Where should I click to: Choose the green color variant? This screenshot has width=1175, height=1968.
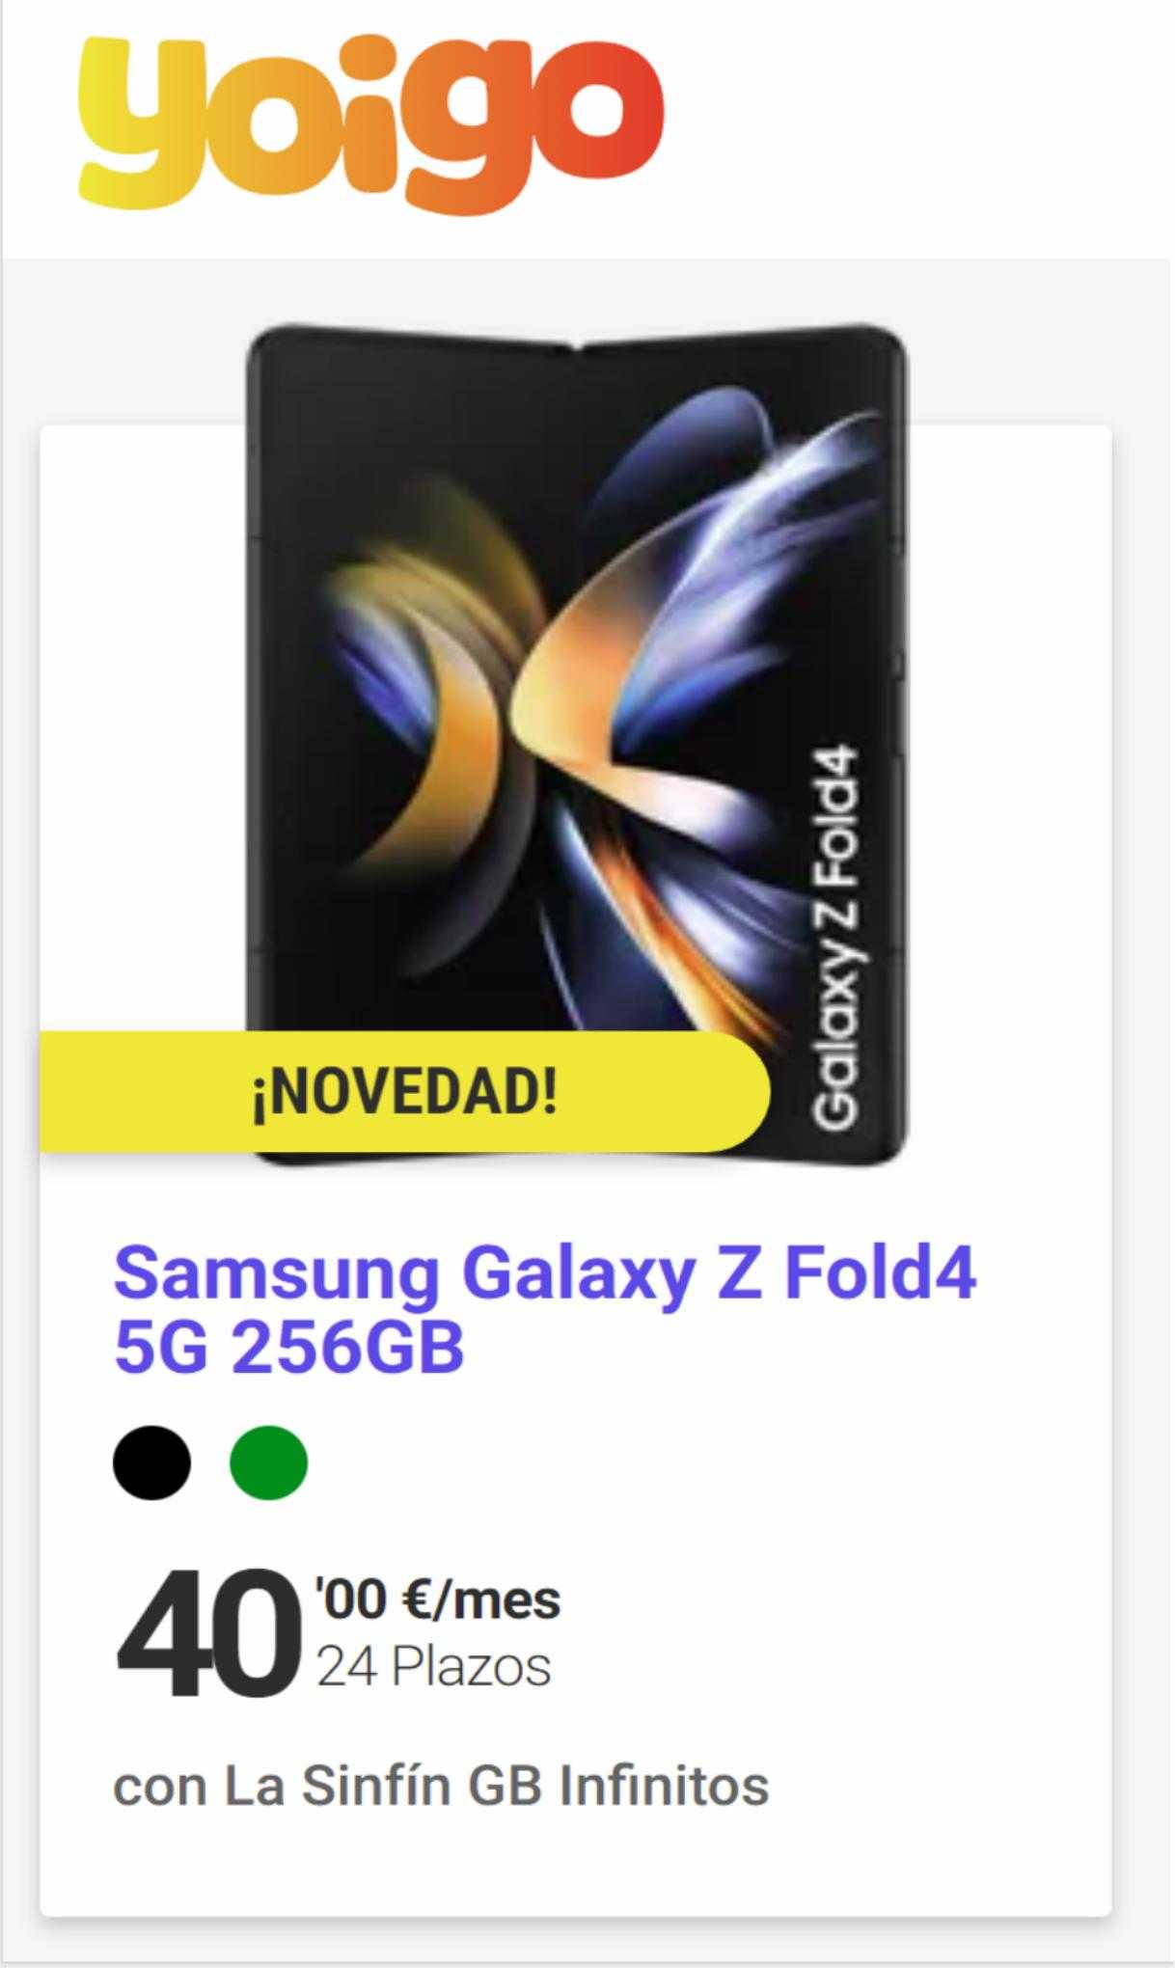(268, 1462)
